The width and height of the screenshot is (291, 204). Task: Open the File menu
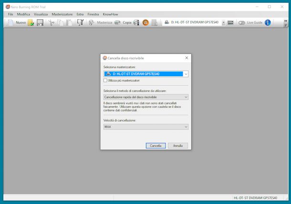pos(10,14)
